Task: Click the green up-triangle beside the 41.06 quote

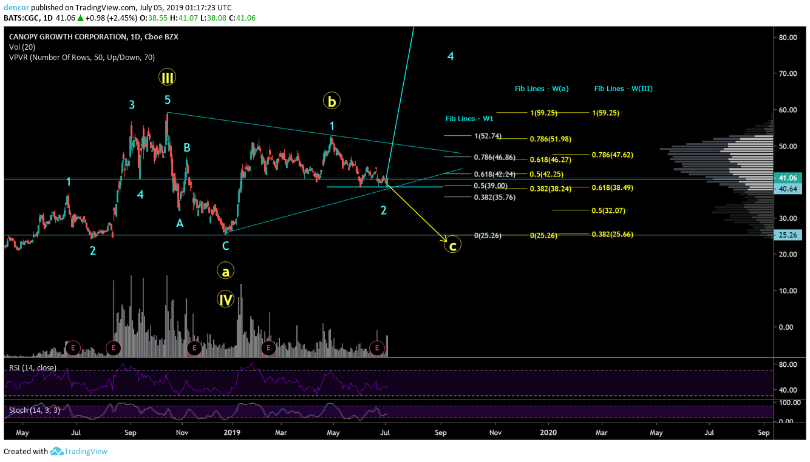Action: [81, 18]
